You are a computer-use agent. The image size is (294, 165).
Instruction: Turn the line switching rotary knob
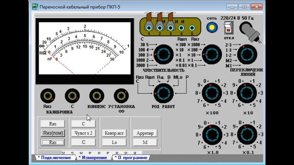(x=247, y=54)
